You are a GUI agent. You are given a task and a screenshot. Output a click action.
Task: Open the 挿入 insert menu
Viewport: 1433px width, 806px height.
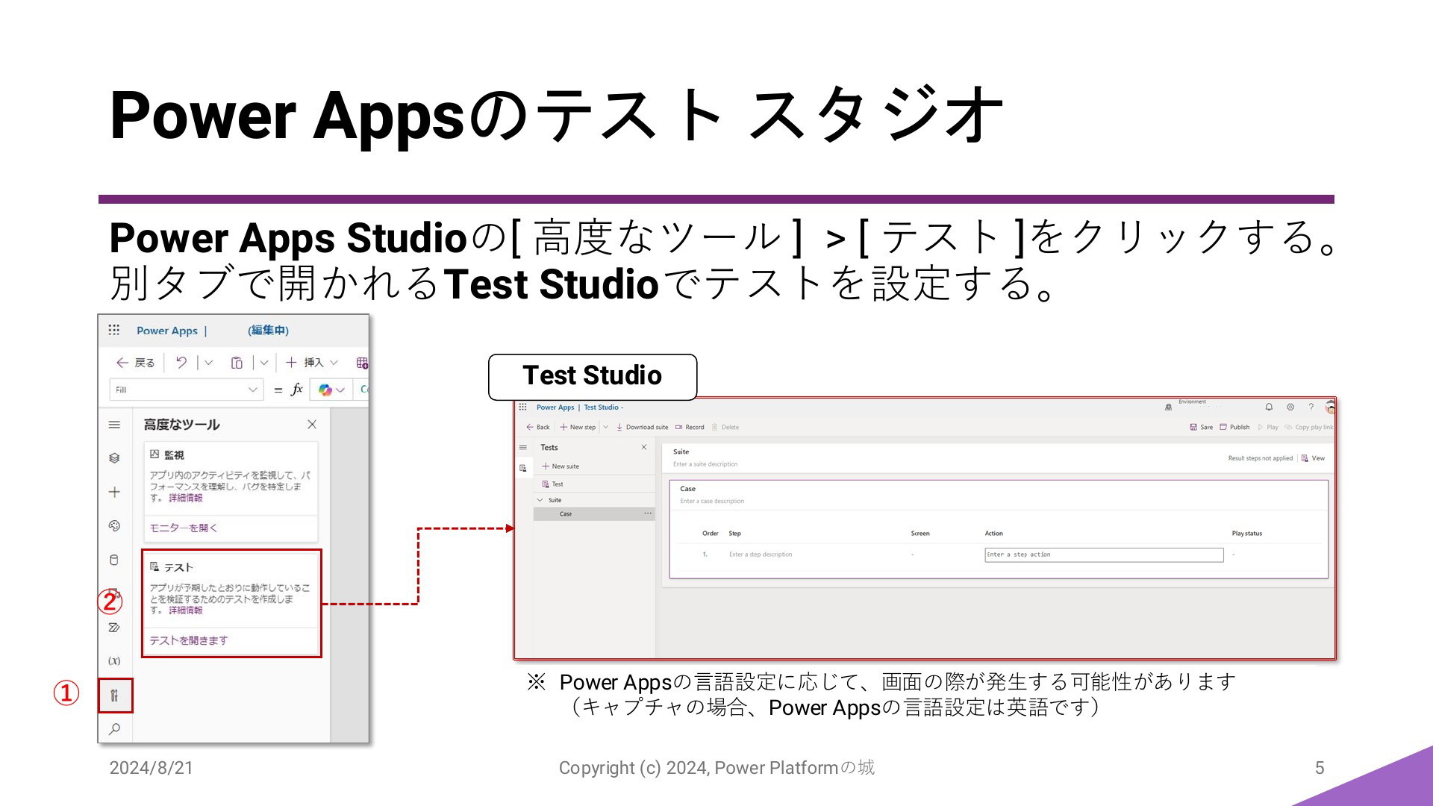tap(312, 363)
